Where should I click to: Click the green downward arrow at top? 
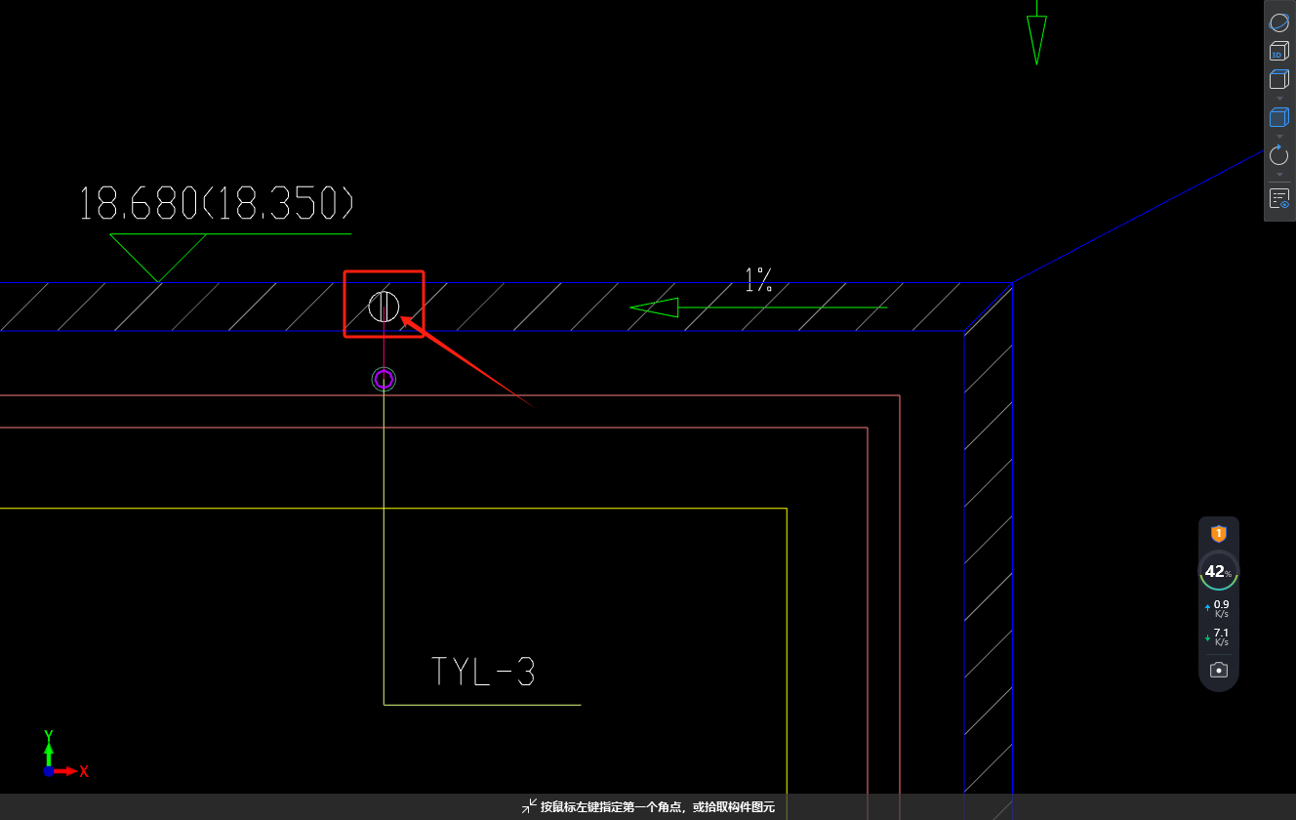[1036, 33]
